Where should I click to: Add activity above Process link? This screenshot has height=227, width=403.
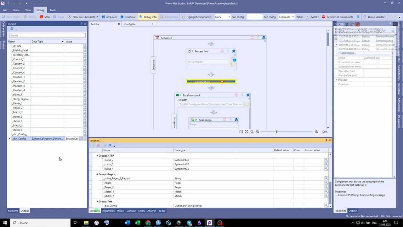click(211, 44)
